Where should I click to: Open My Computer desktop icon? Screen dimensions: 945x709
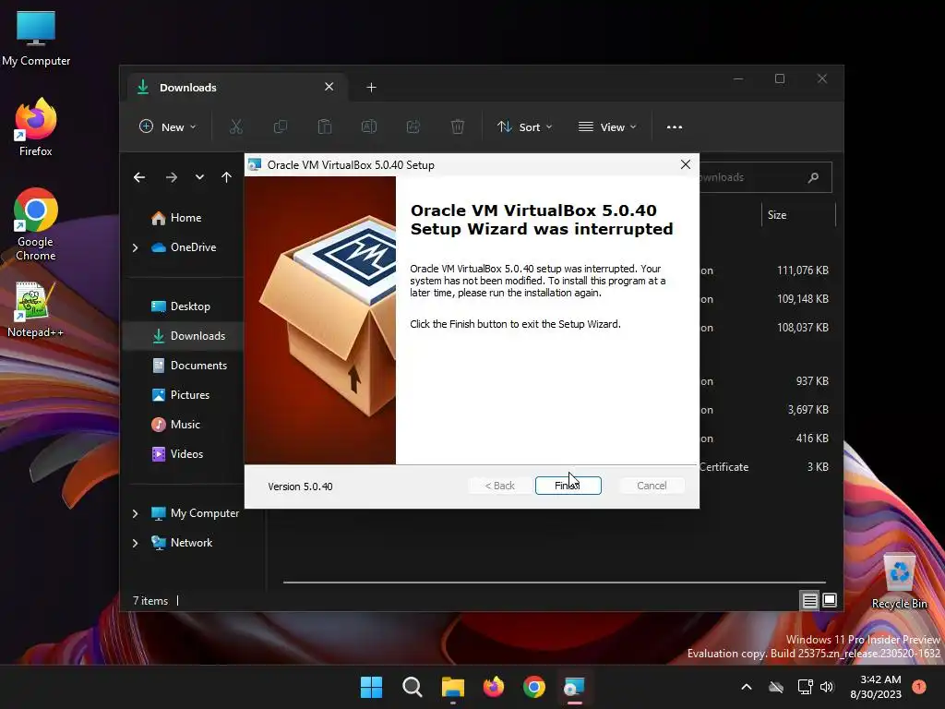[x=36, y=39]
